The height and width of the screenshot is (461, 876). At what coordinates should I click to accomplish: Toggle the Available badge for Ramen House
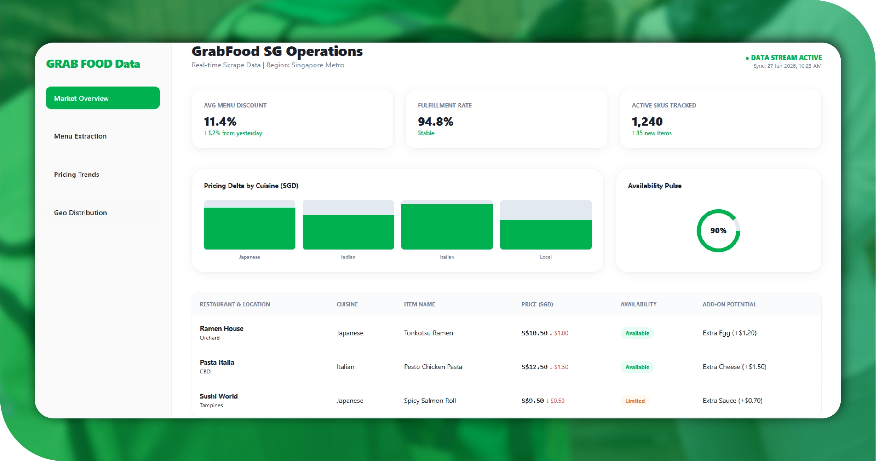tap(637, 333)
